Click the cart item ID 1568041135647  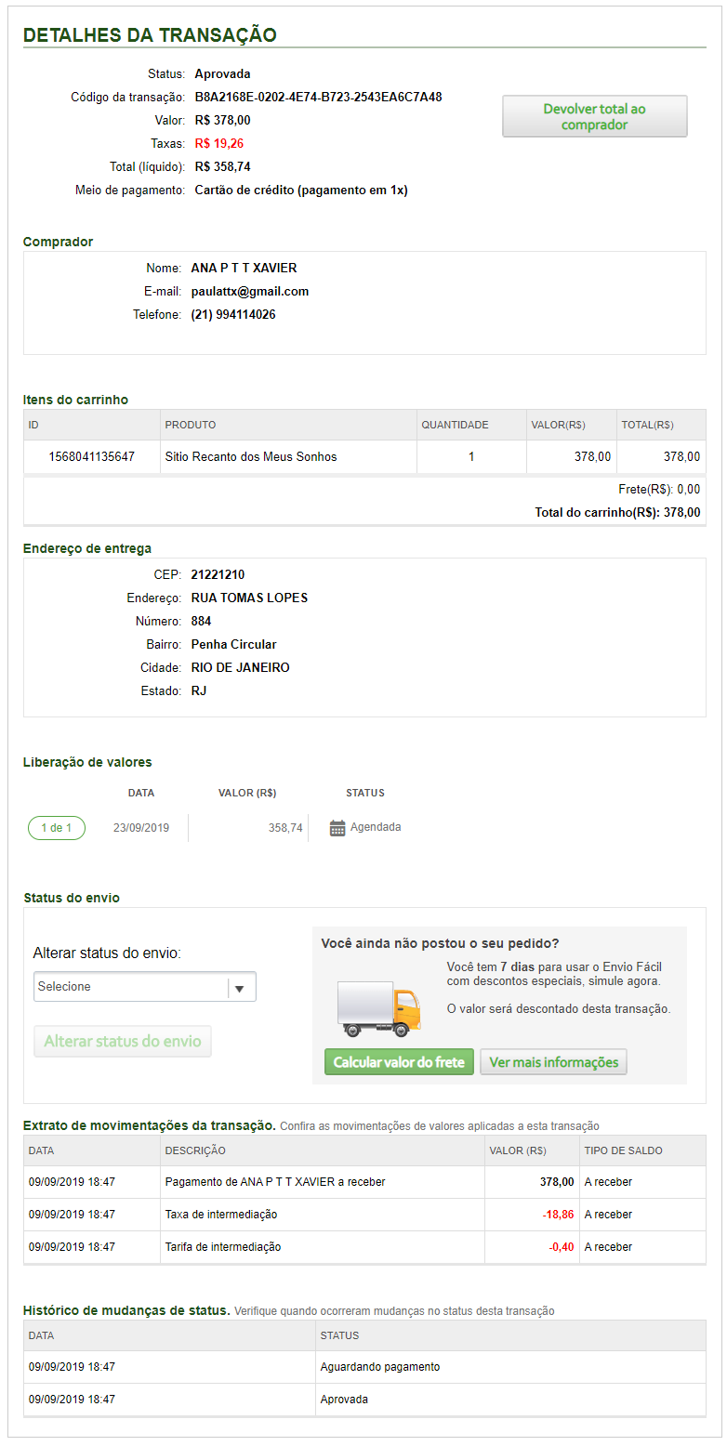92,457
